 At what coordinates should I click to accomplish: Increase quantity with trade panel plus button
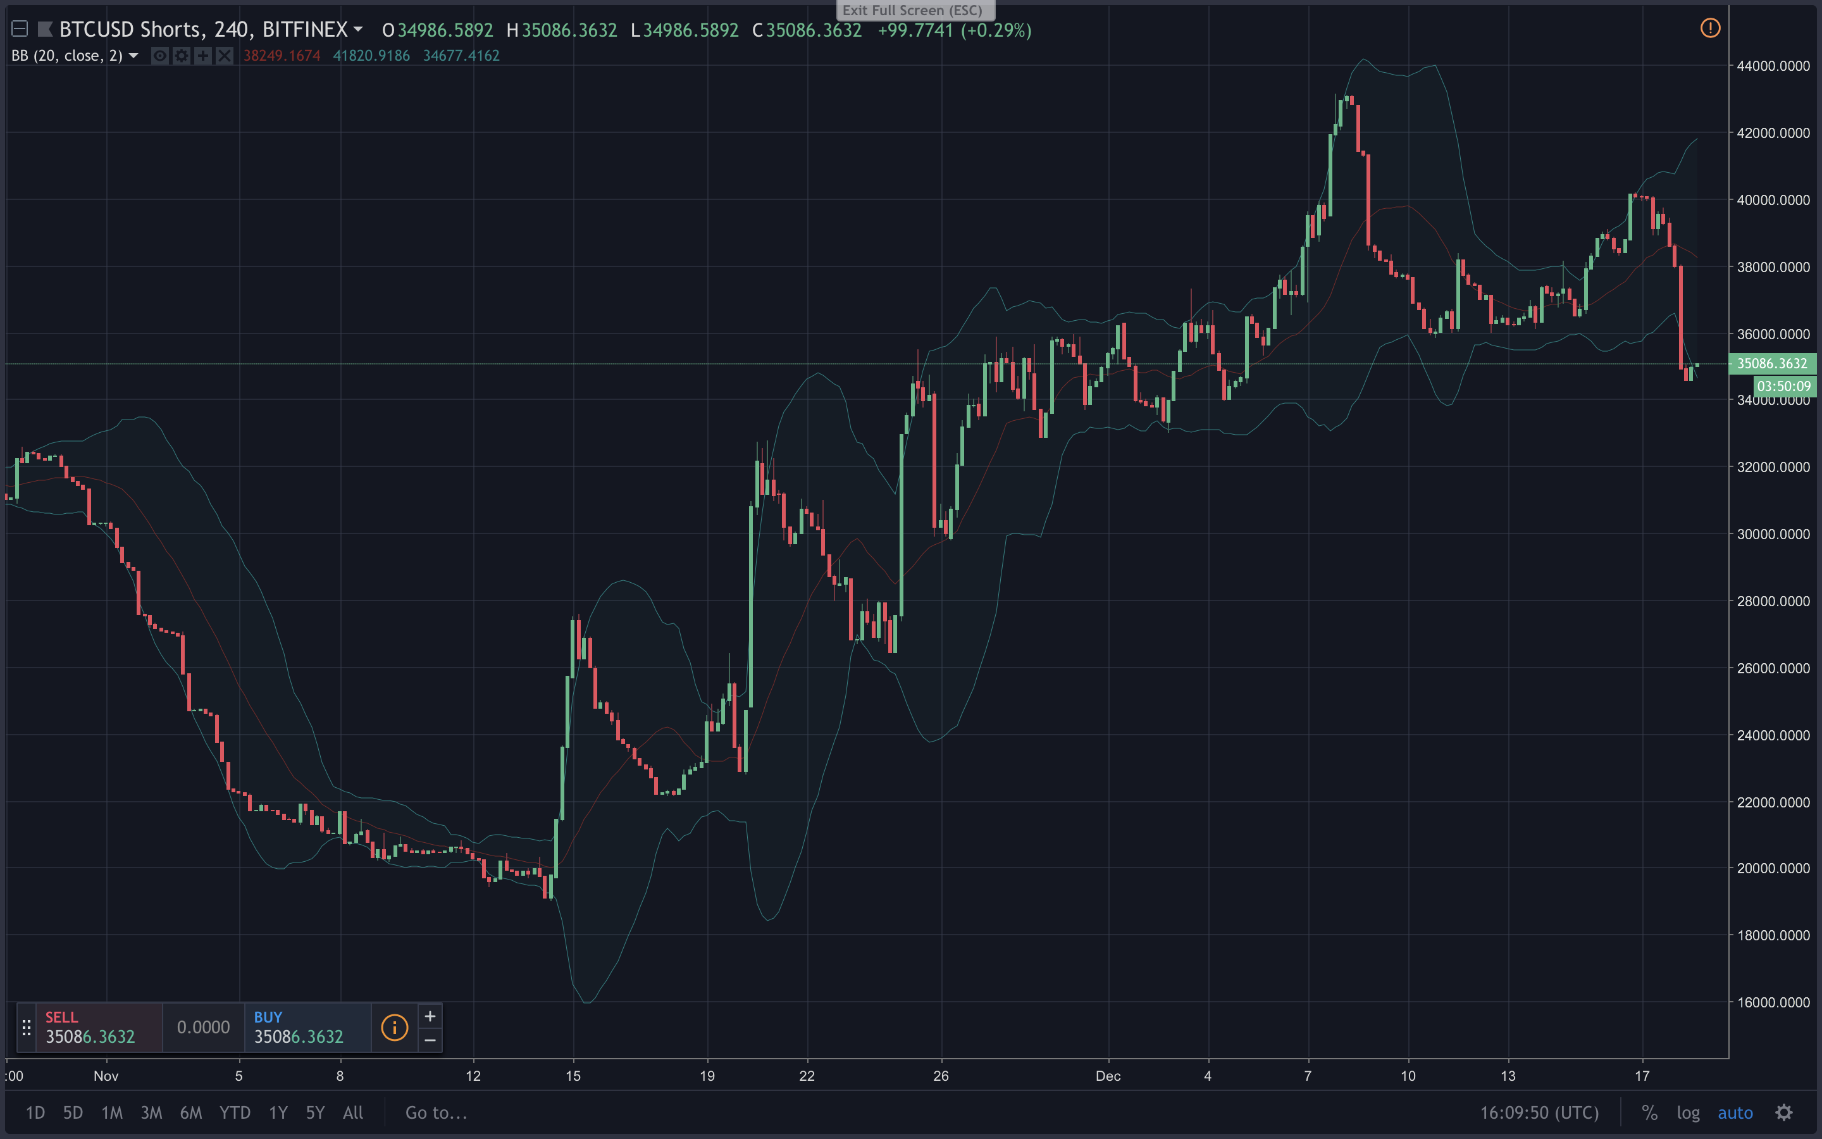(430, 1016)
